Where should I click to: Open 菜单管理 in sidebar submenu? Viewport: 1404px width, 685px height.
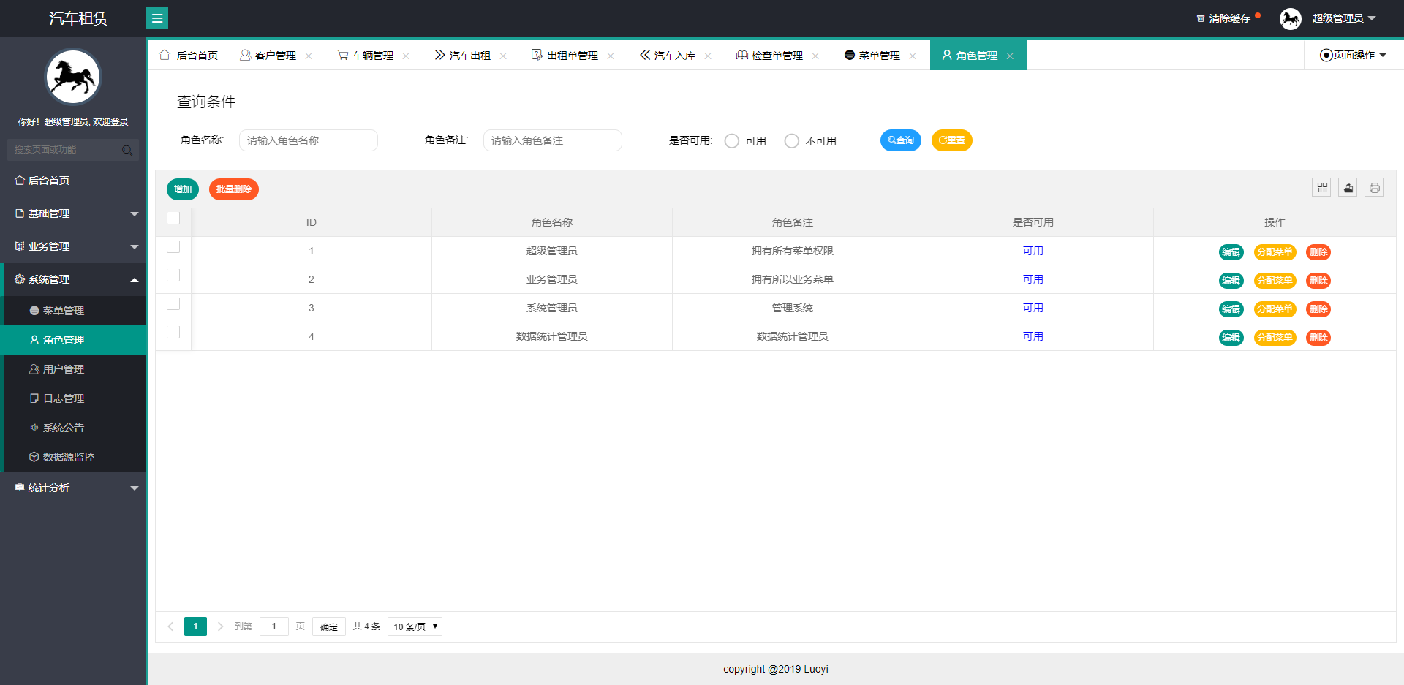click(x=73, y=311)
